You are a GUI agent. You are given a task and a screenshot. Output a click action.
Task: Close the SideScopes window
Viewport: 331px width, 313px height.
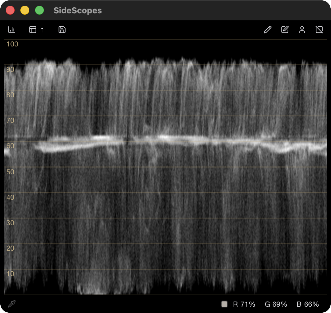click(x=10, y=10)
